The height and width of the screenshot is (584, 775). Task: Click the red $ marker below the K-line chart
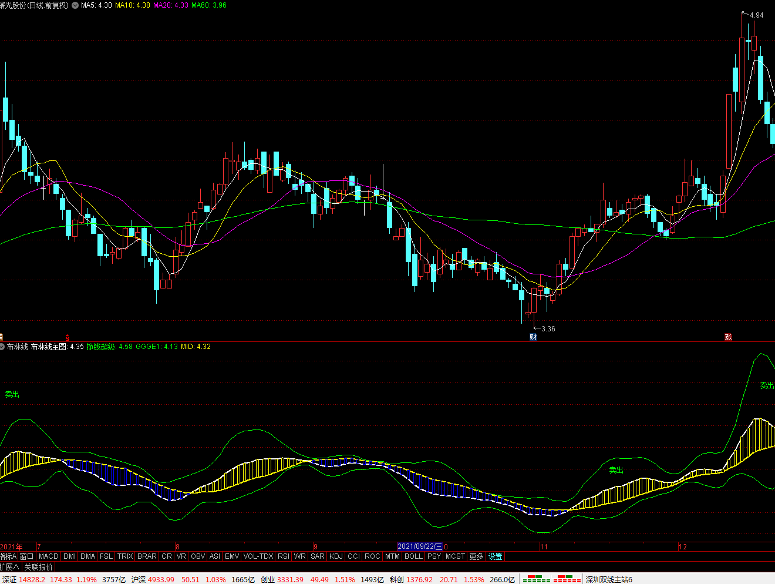[68, 338]
